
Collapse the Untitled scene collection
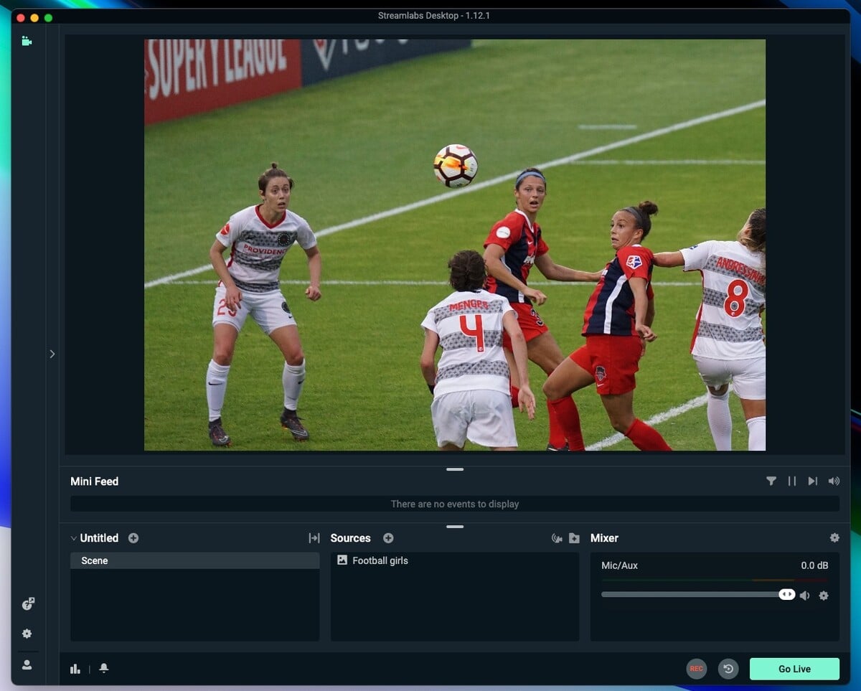[x=74, y=537]
